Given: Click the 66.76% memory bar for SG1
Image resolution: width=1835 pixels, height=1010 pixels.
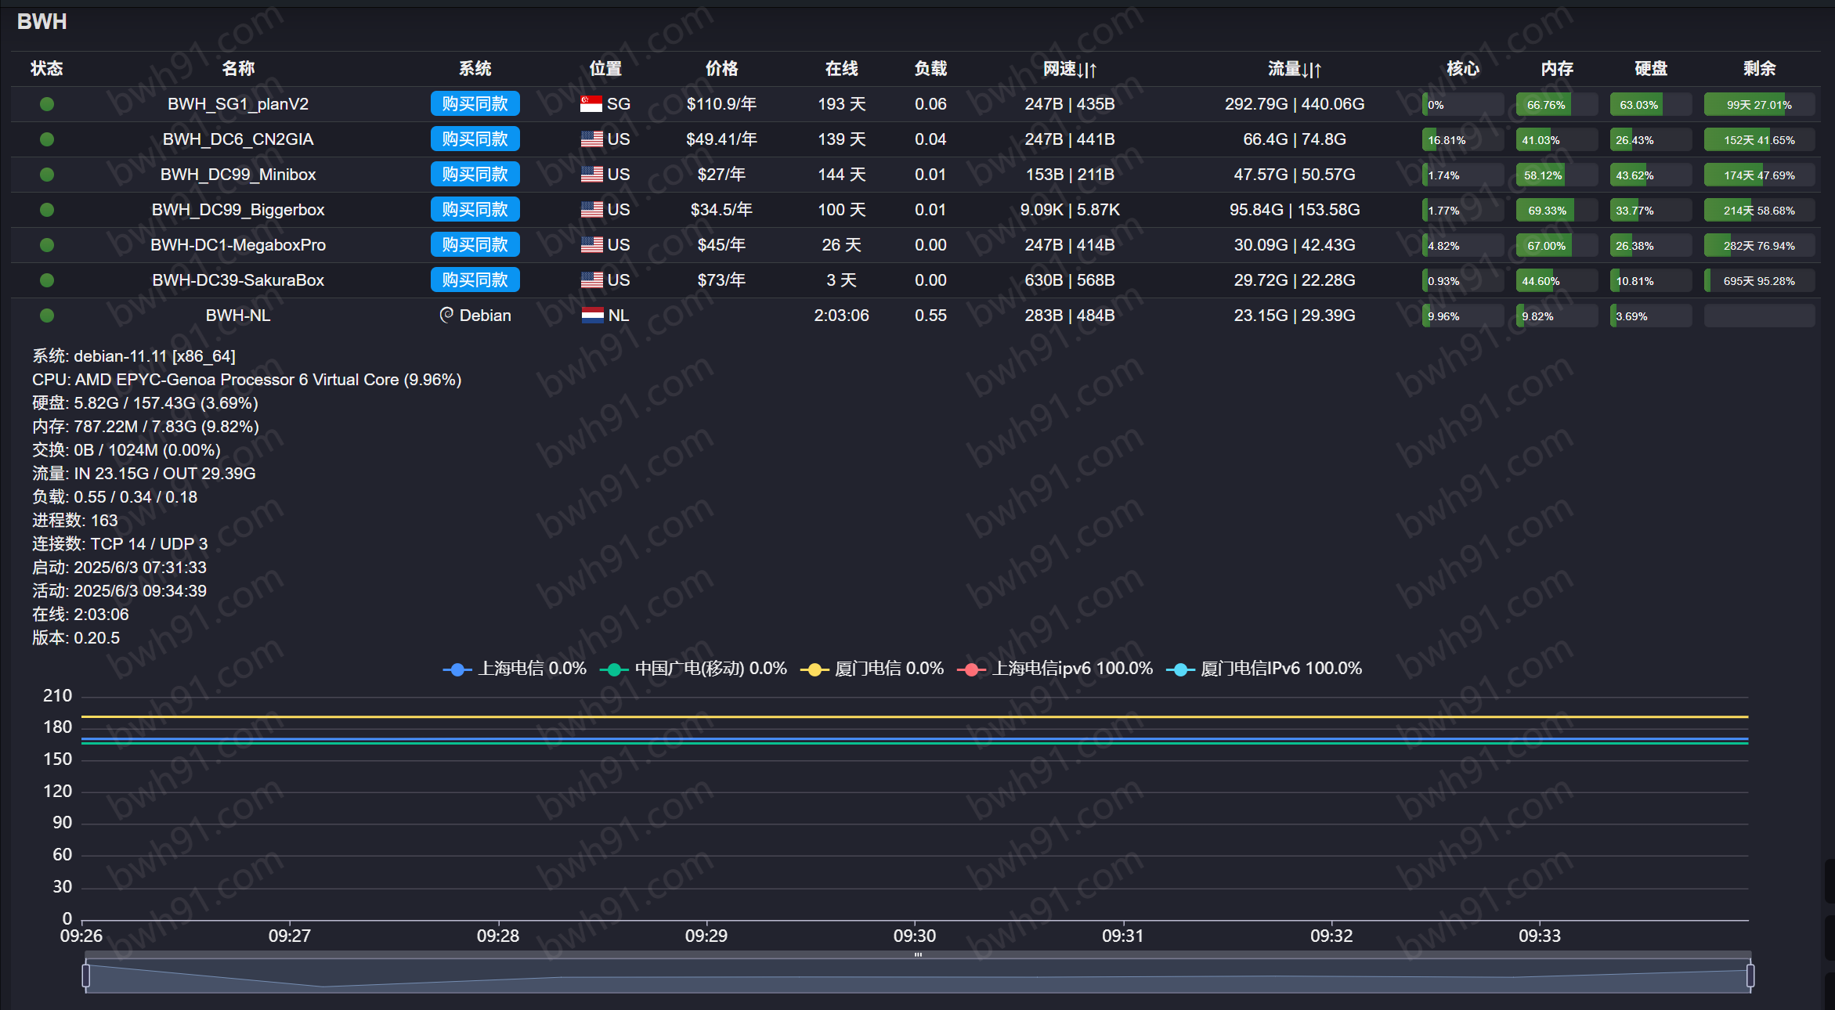Looking at the screenshot, I should [1556, 105].
